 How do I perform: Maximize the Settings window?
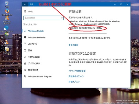121,4
